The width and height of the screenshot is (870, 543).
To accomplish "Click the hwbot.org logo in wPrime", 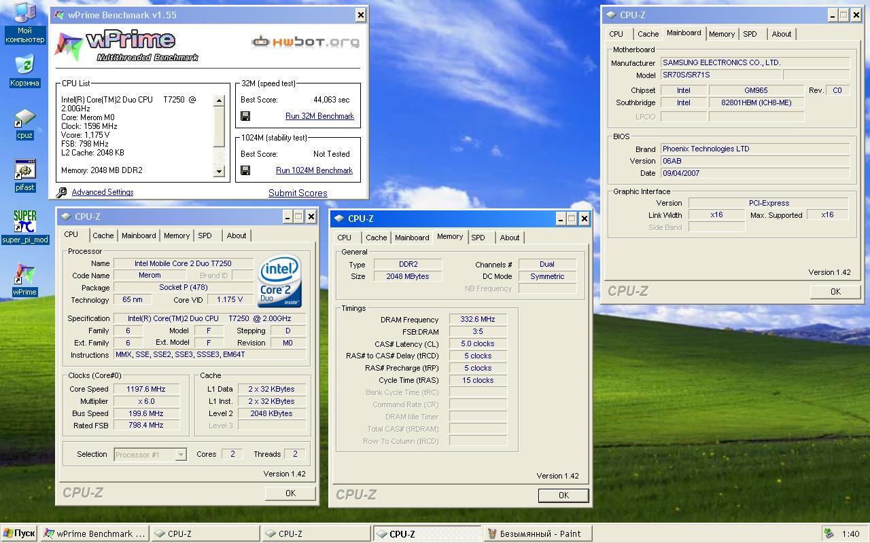I will [x=305, y=42].
